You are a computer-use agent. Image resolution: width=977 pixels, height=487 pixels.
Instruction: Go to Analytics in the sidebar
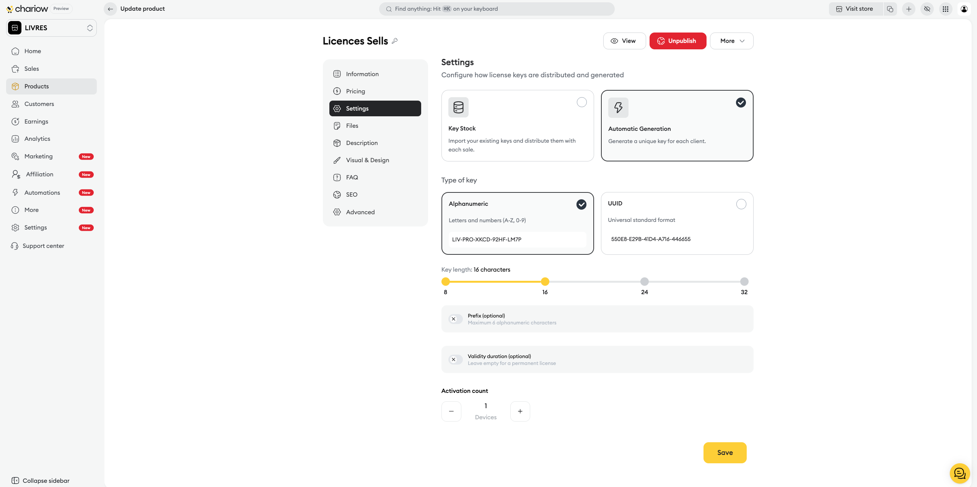37,138
